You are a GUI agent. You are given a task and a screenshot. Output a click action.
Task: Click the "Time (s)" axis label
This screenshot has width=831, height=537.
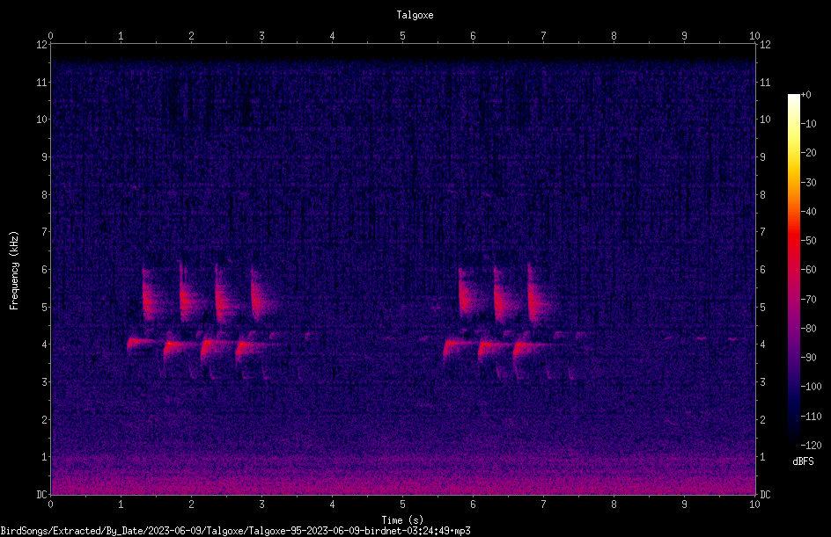402,520
